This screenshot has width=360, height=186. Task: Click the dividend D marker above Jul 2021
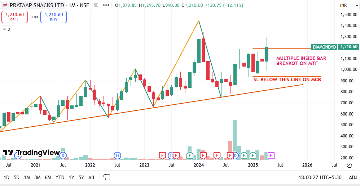63,156
